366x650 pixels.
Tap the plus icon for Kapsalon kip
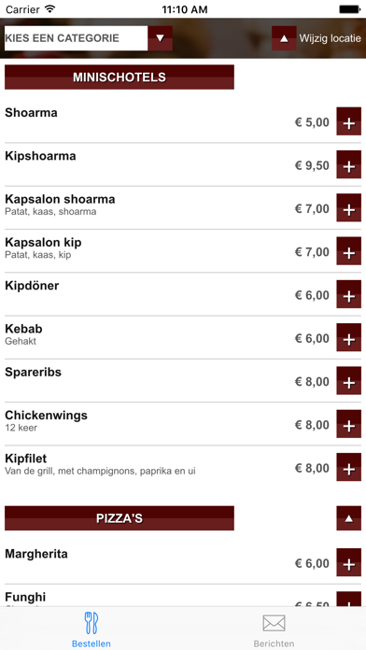click(x=348, y=251)
